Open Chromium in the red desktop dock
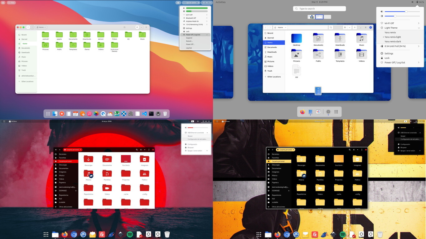The height and width of the screenshot is (239, 426). tap(74, 234)
